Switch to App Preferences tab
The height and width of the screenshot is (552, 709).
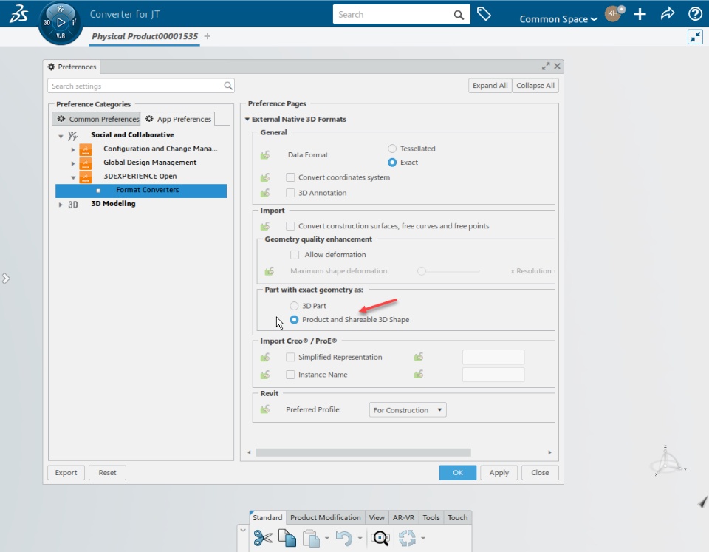pos(178,119)
